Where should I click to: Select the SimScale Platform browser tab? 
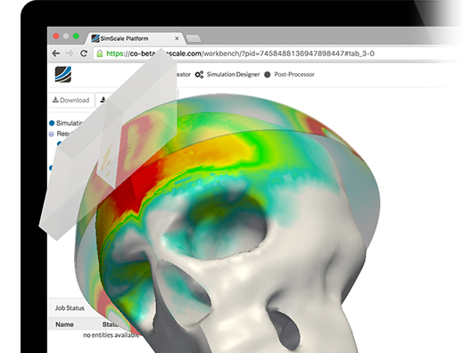(136, 38)
